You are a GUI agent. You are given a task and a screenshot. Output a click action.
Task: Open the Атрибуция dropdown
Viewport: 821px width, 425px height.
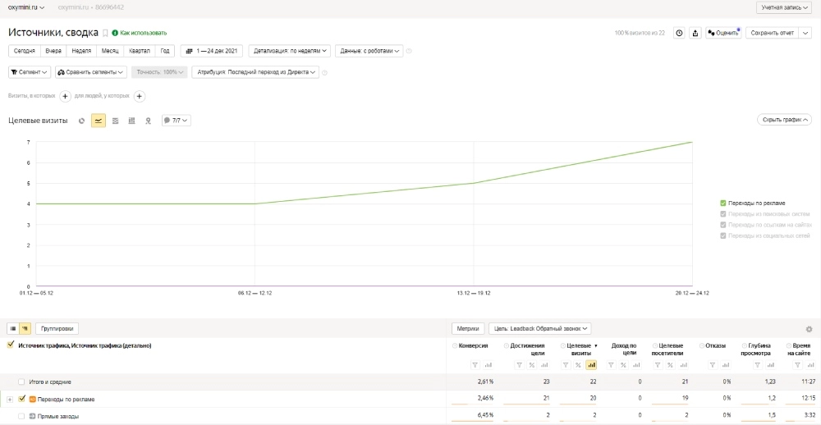(255, 72)
